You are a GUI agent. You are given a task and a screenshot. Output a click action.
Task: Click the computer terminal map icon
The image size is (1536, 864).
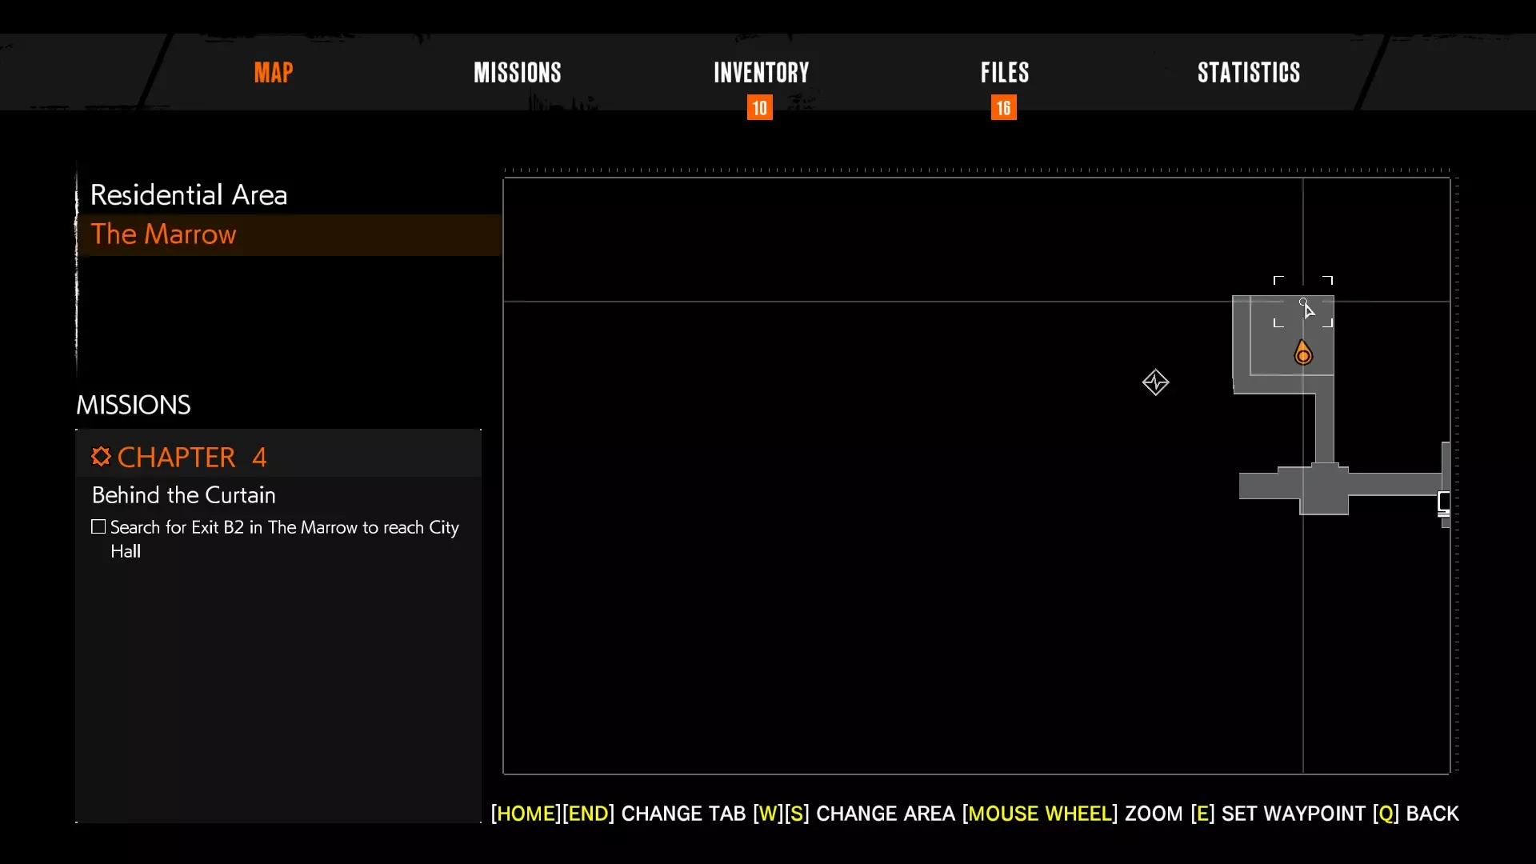pos(1444,503)
